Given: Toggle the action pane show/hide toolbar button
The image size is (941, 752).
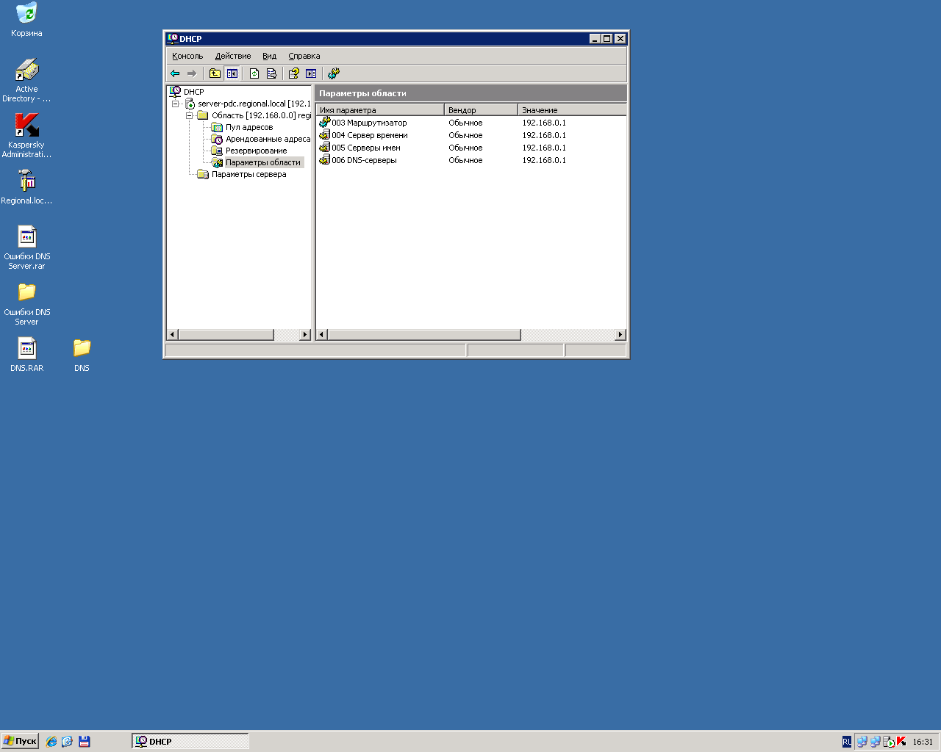Looking at the screenshot, I should 311,73.
